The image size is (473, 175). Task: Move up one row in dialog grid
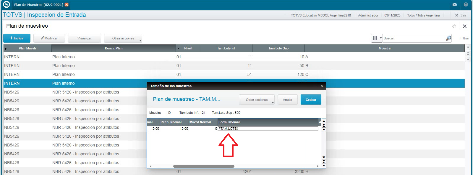point(324,129)
